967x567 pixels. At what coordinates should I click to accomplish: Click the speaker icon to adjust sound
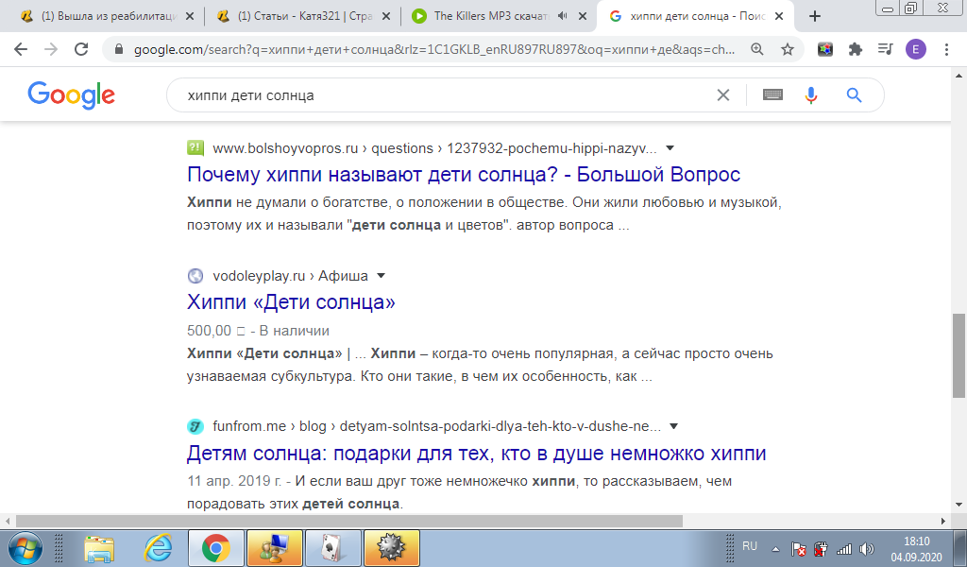(x=868, y=548)
